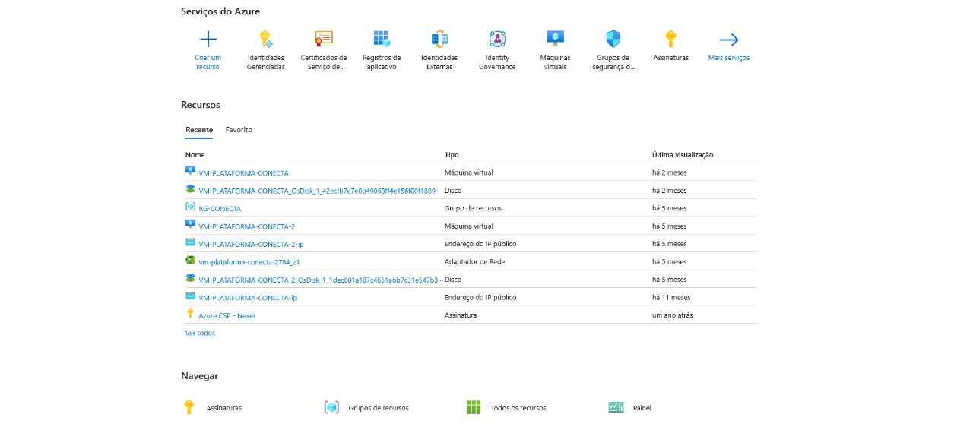Open Assinaturas key icon in services
Screen dimensions: 973x446
670,40
